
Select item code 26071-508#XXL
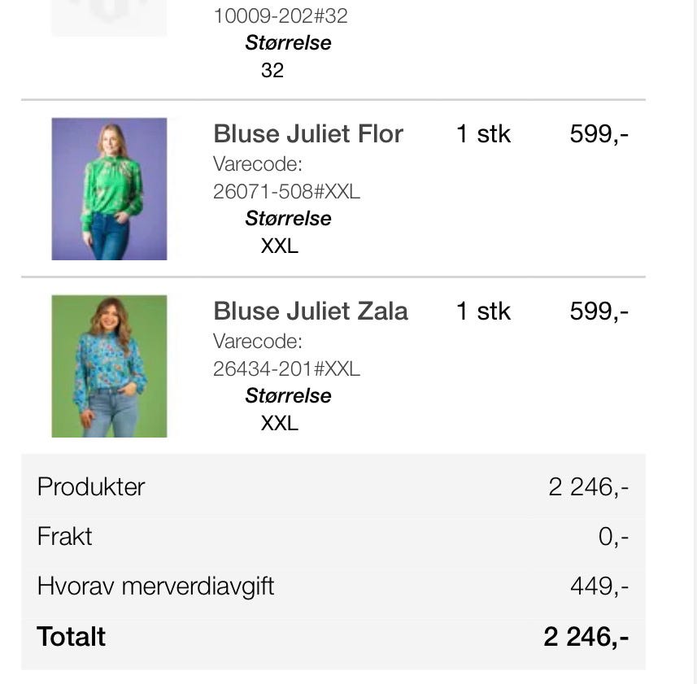point(287,192)
